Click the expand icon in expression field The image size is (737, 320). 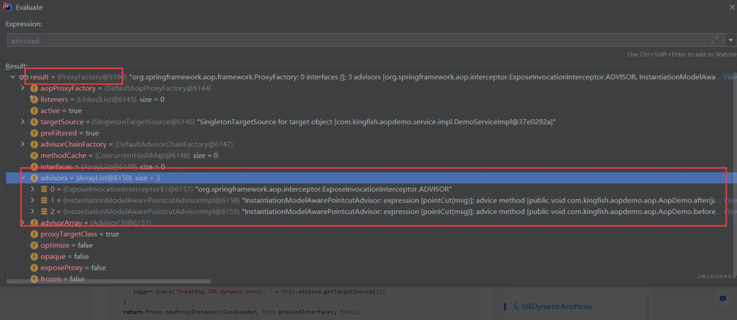714,40
